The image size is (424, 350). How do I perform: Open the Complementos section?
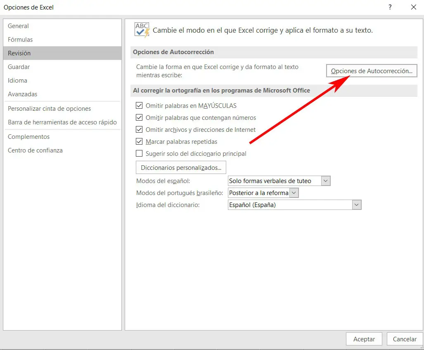[x=62, y=137]
